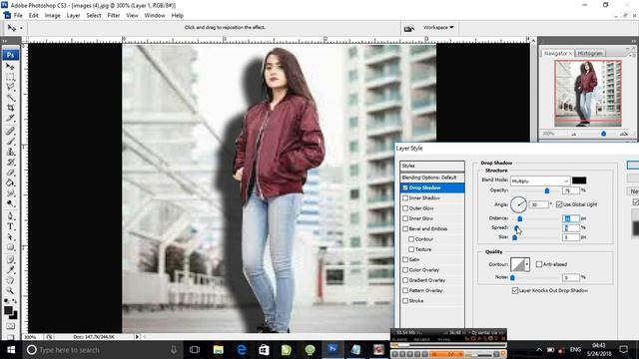Enable the Color Overlay checkbox

pyautogui.click(x=405, y=270)
